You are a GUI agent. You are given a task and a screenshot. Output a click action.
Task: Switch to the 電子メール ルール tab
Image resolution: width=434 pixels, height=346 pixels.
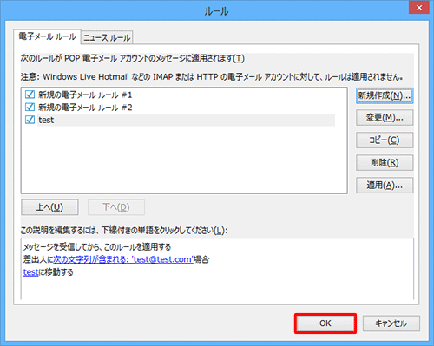[47, 36]
